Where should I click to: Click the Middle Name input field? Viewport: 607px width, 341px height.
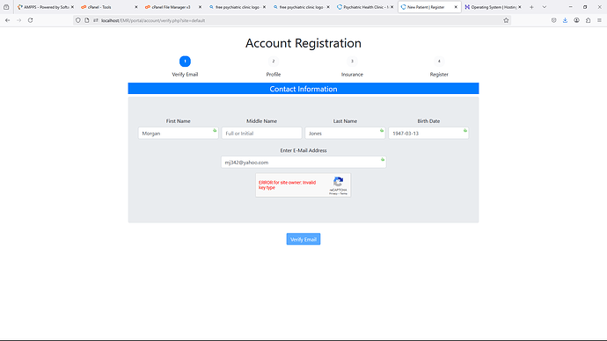pos(261,133)
